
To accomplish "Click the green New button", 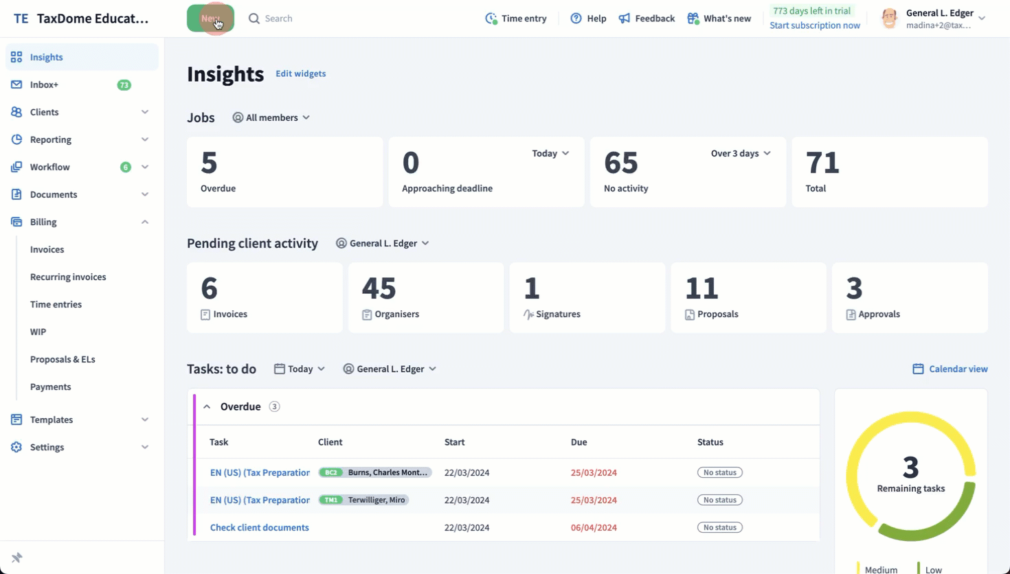I will tap(210, 19).
